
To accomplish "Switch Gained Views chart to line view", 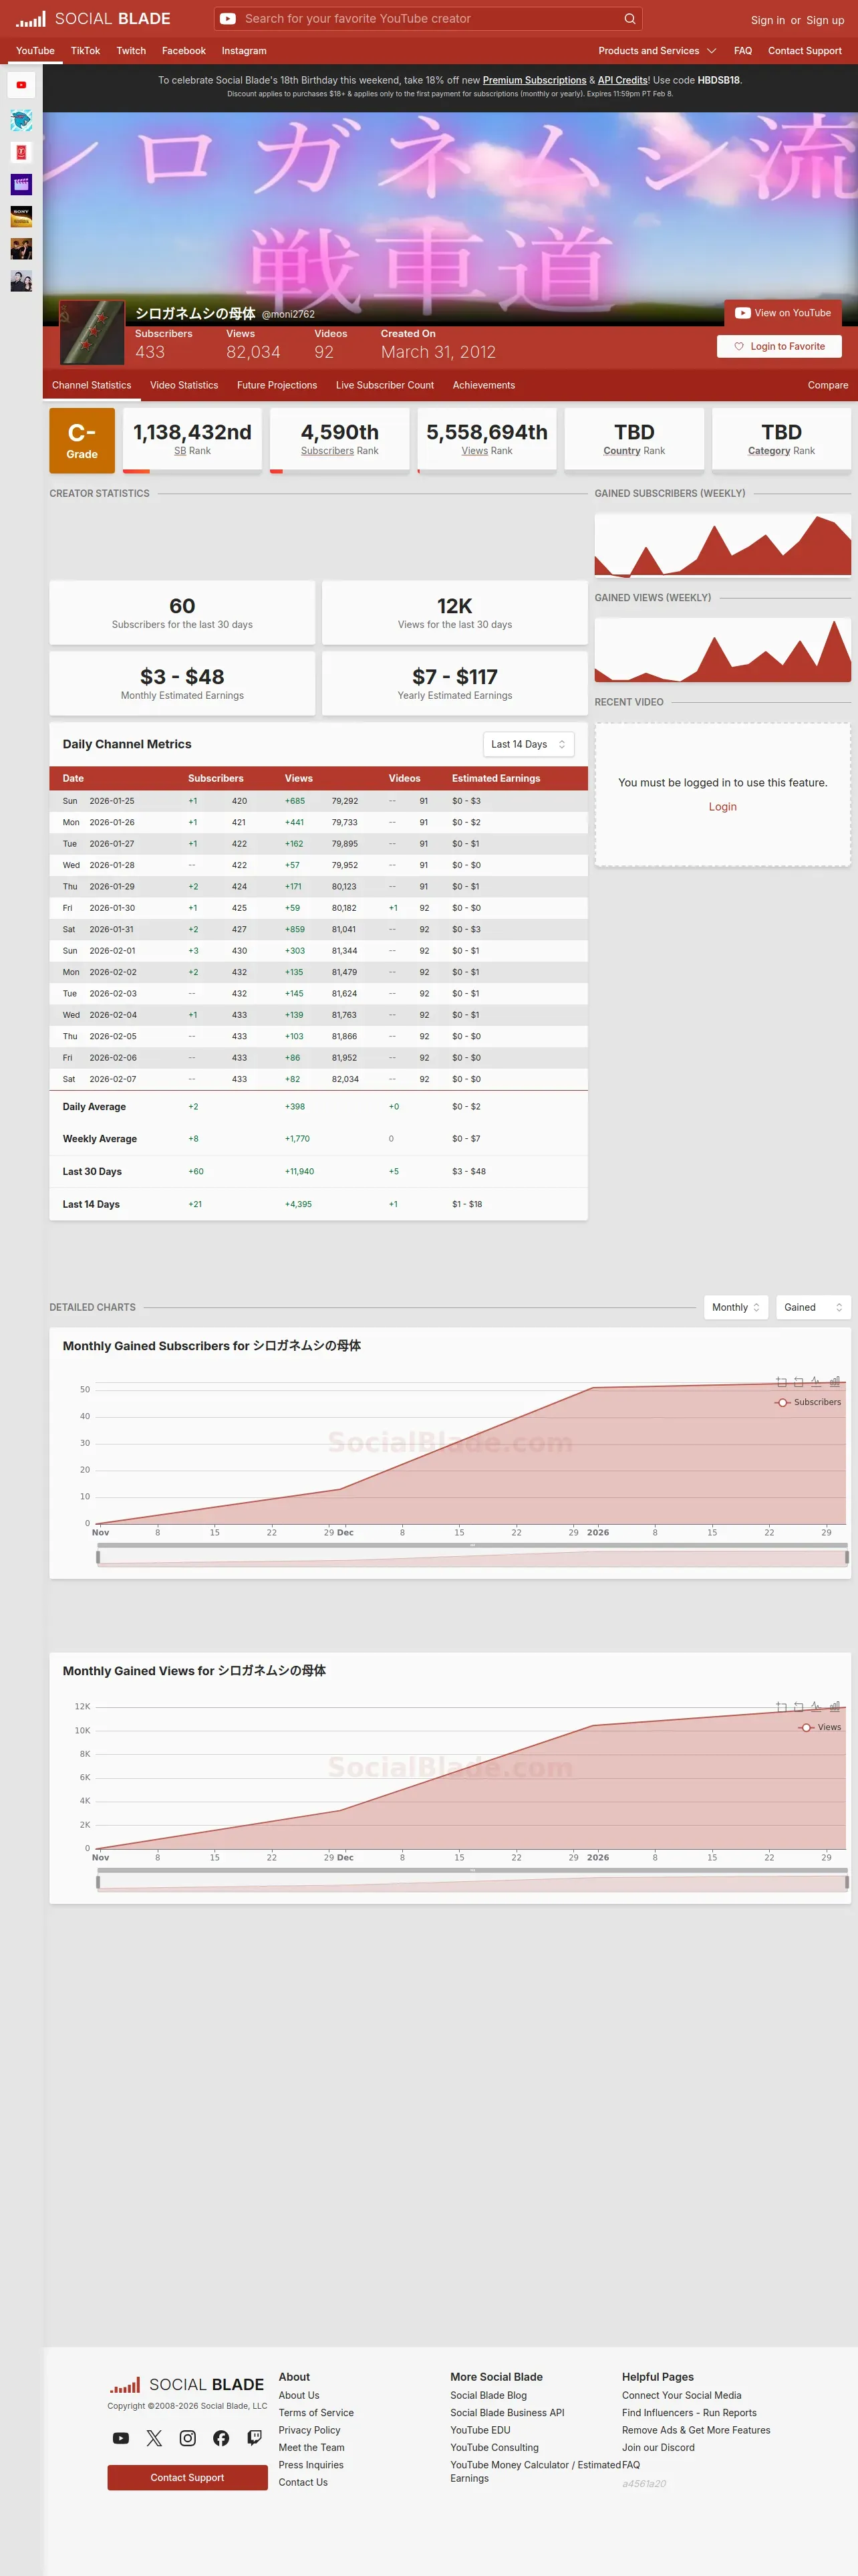I will pos(816,1707).
